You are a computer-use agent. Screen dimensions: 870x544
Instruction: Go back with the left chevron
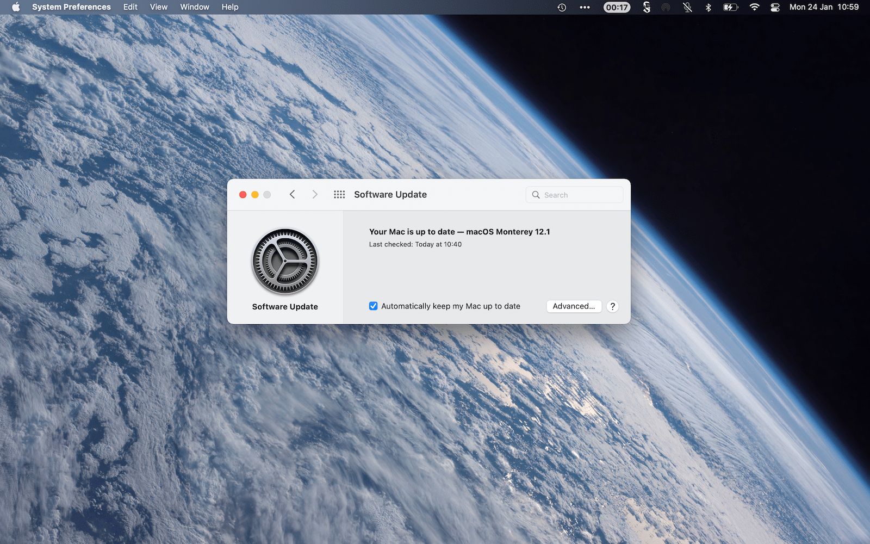(x=293, y=194)
